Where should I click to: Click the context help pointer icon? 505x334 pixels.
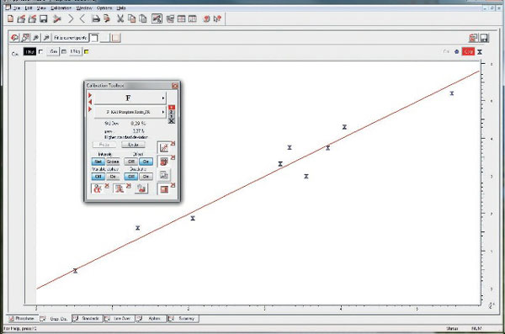click(x=217, y=19)
